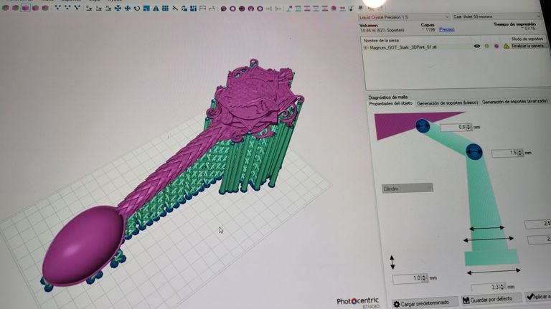
Task: Open Generación de soportes (básico) tab
Action: point(448,103)
